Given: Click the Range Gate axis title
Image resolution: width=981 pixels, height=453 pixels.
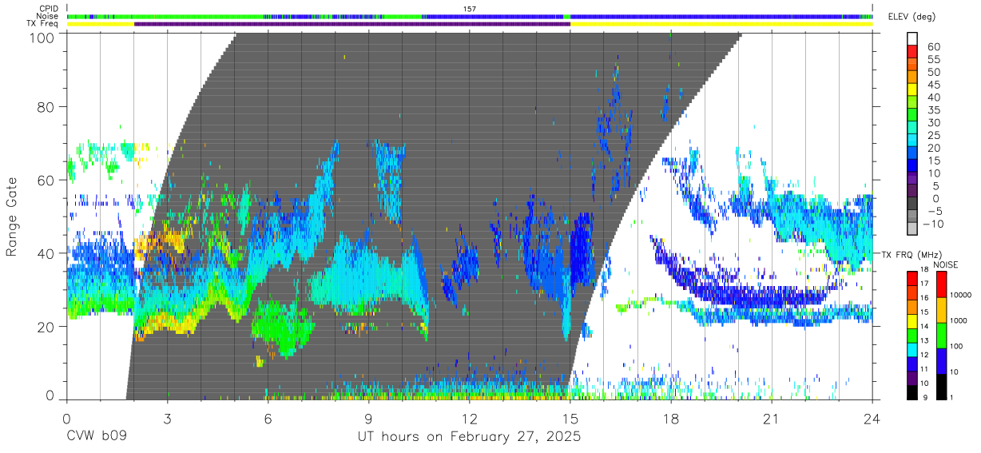Looking at the screenshot, I should pyautogui.click(x=12, y=217).
